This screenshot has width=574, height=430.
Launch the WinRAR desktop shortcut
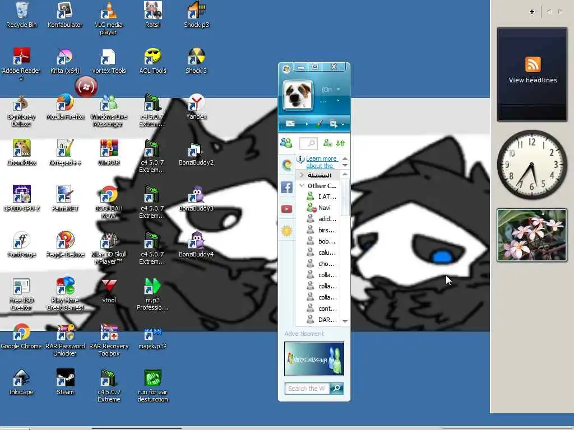click(108, 153)
